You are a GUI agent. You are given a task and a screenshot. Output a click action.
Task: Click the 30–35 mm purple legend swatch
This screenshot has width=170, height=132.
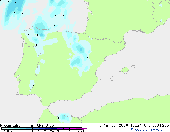pos(60,128)
